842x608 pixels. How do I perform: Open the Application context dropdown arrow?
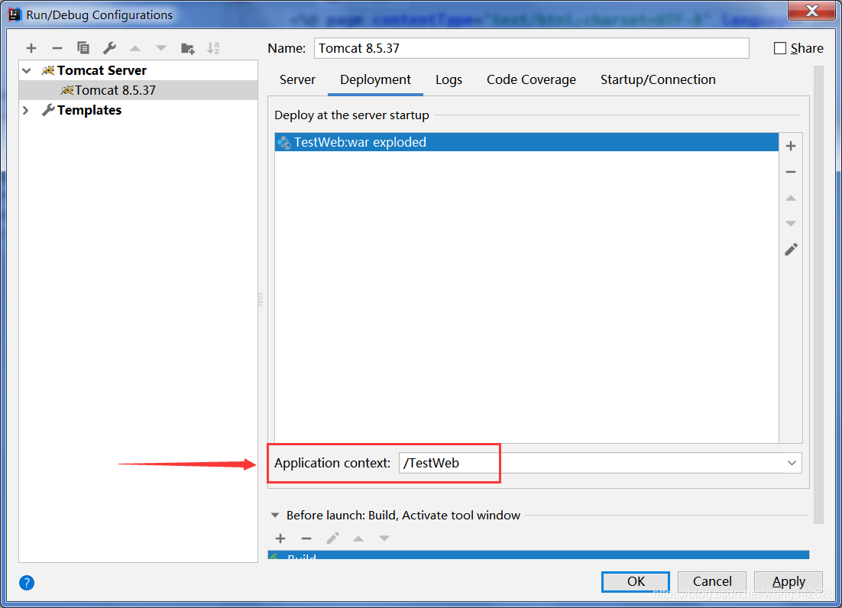pyautogui.click(x=792, y=463)
